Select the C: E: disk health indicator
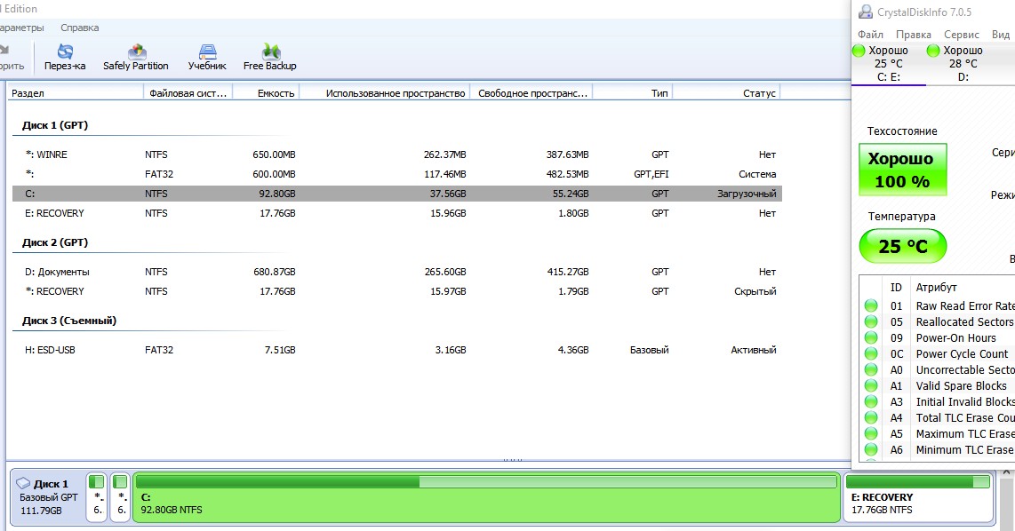 coord(859,52)
